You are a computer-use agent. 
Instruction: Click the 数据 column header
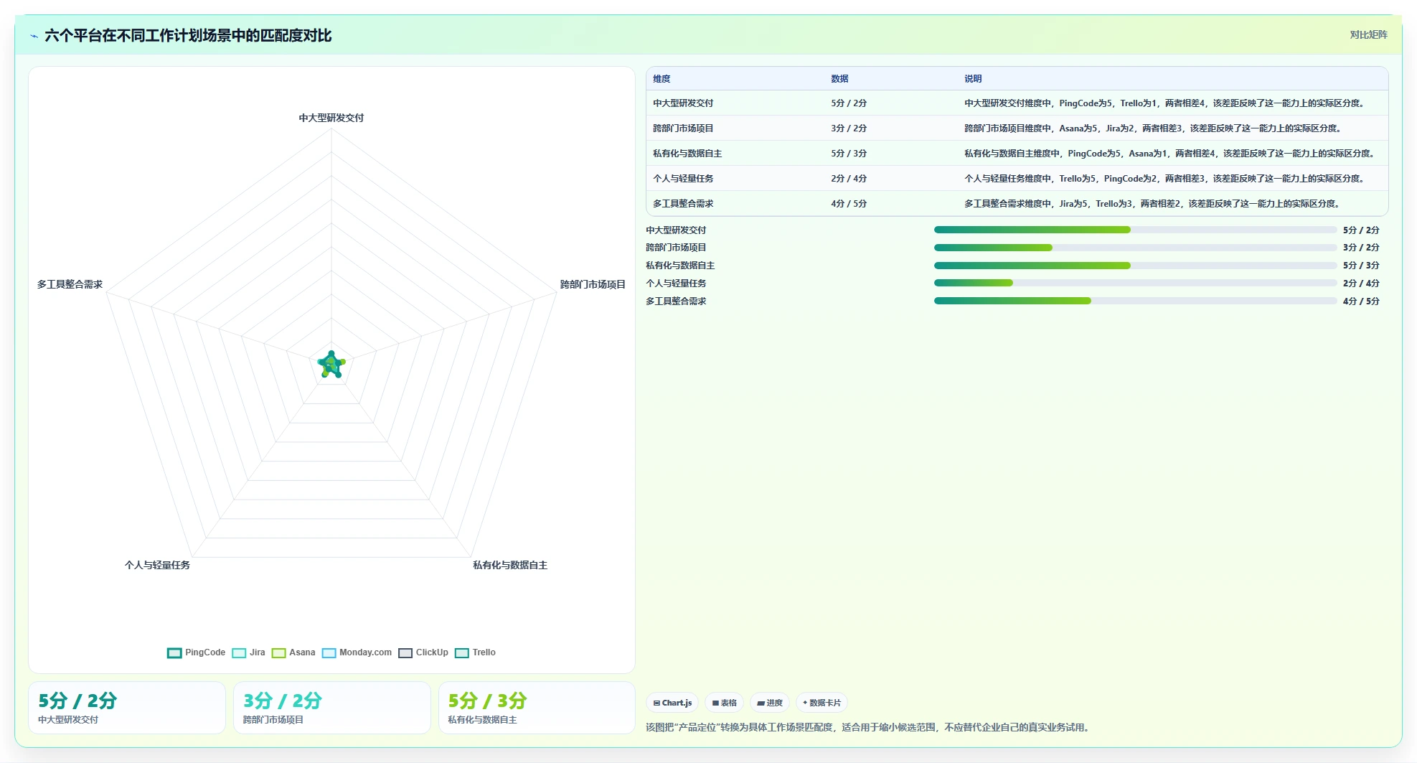point(839,79)
